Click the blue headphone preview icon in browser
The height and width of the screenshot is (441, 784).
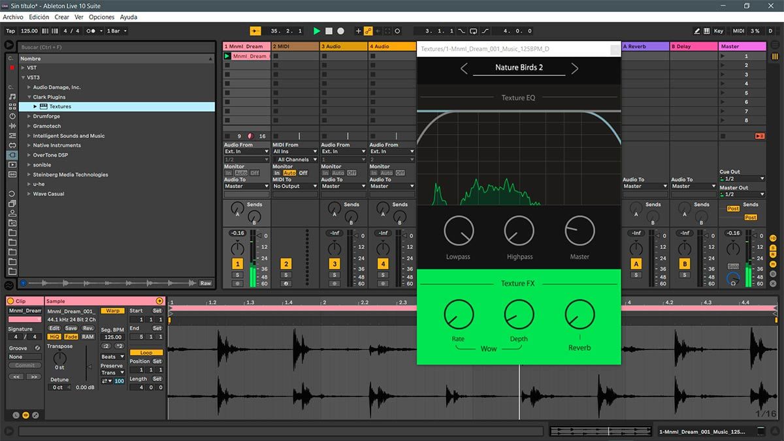pyautogui.click(x=23, y=284)
